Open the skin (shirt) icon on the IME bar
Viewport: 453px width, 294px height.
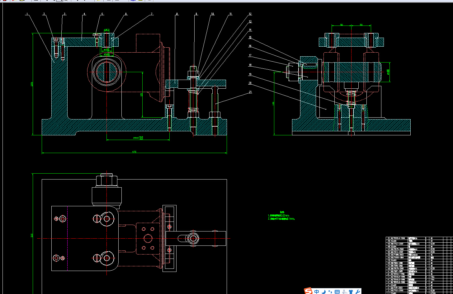pos(351,292)
